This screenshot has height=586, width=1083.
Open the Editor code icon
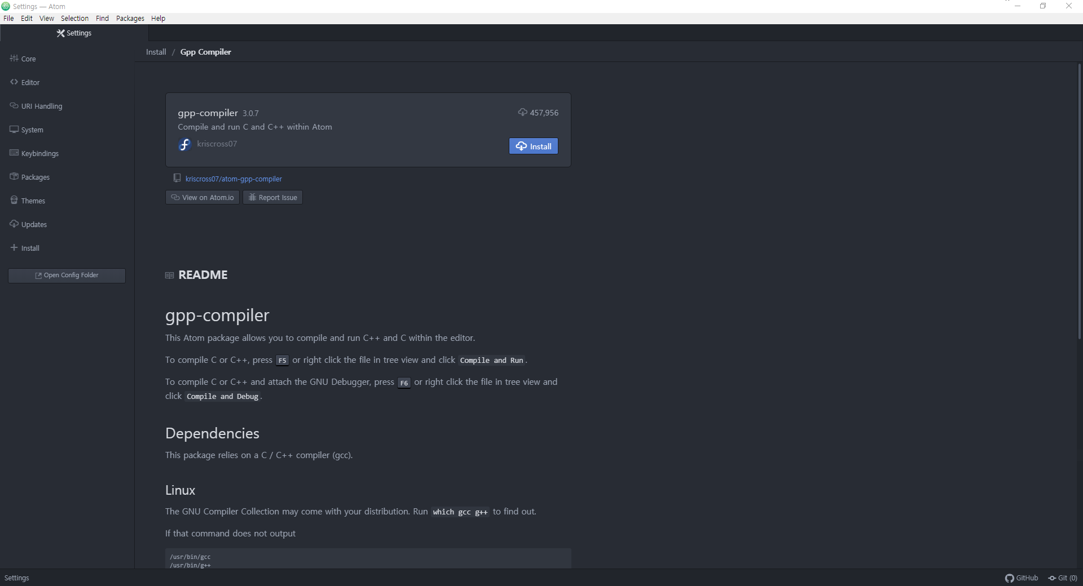pos(14,82)
